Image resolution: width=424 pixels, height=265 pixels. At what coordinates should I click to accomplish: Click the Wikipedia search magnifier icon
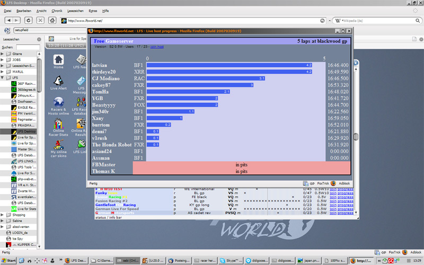pos(418,21)
